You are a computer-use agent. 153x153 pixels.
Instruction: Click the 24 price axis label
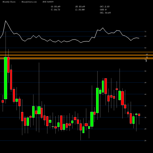coord(145,141)
